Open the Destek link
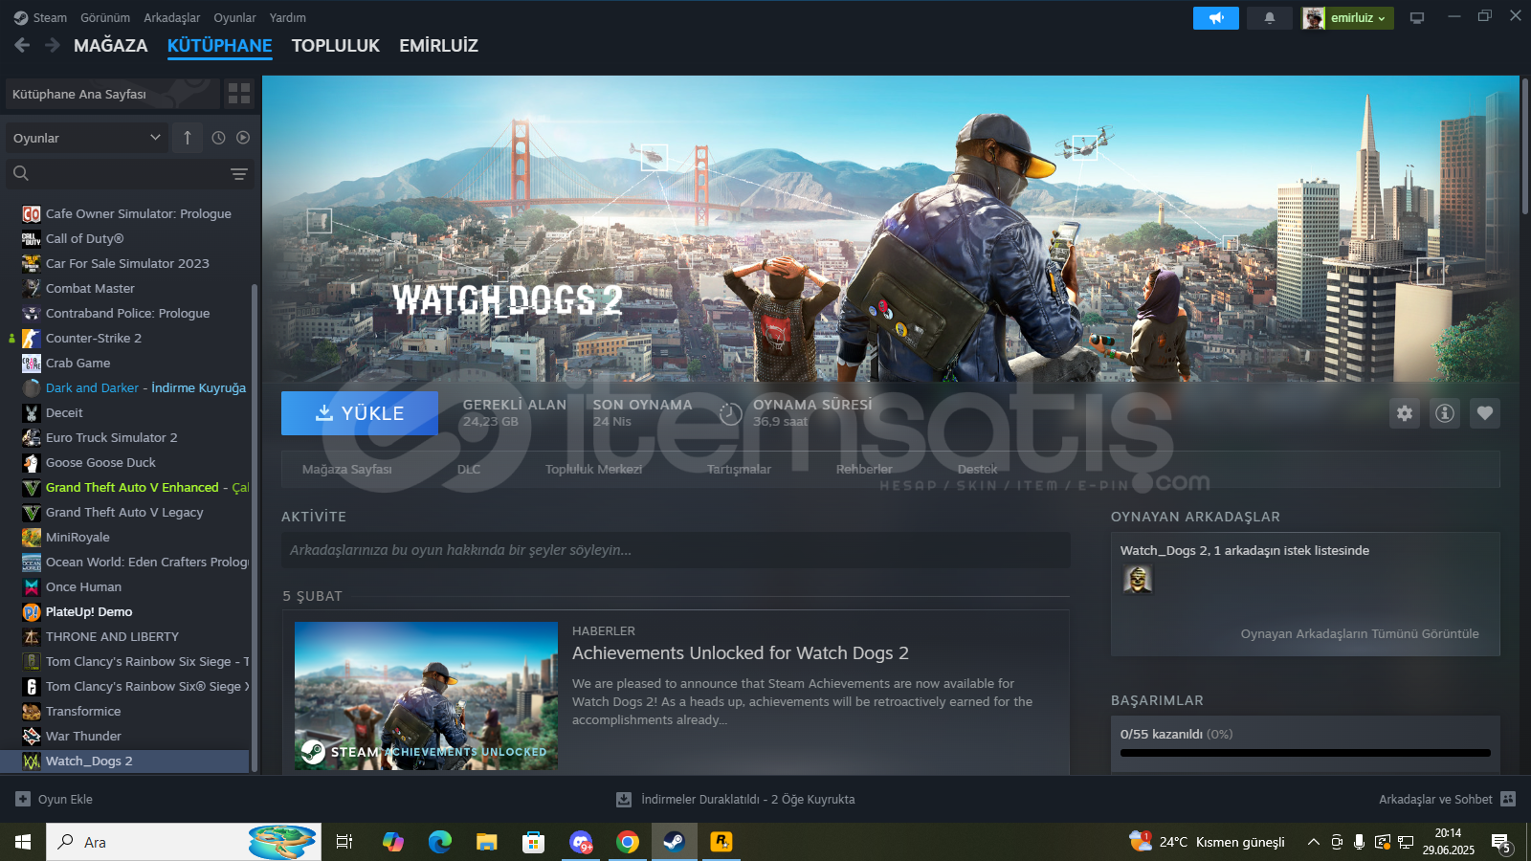The height and width of the screenshot is (861, 1531). (x=978, y=469)
